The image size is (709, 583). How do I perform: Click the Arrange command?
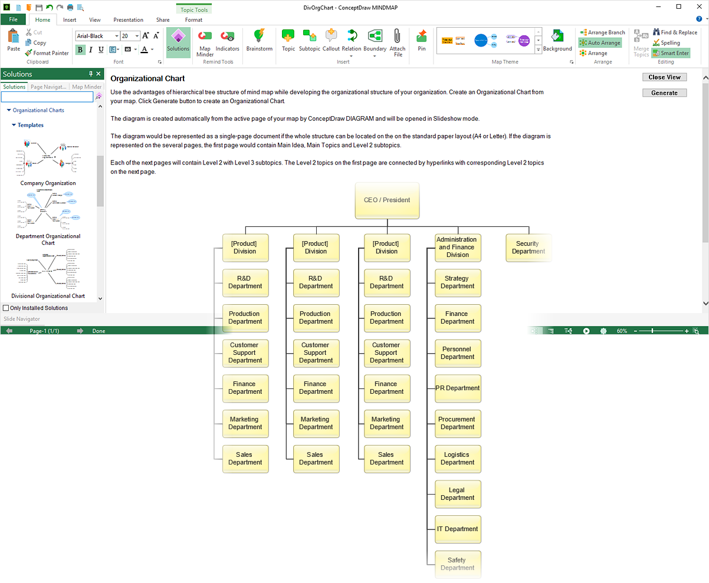593,53
